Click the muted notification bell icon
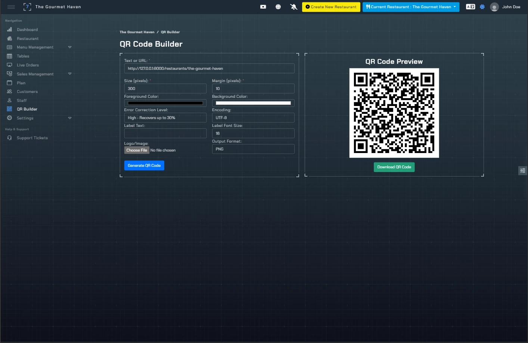This screenshot has height=343, width=528. (x=294, y=7)
